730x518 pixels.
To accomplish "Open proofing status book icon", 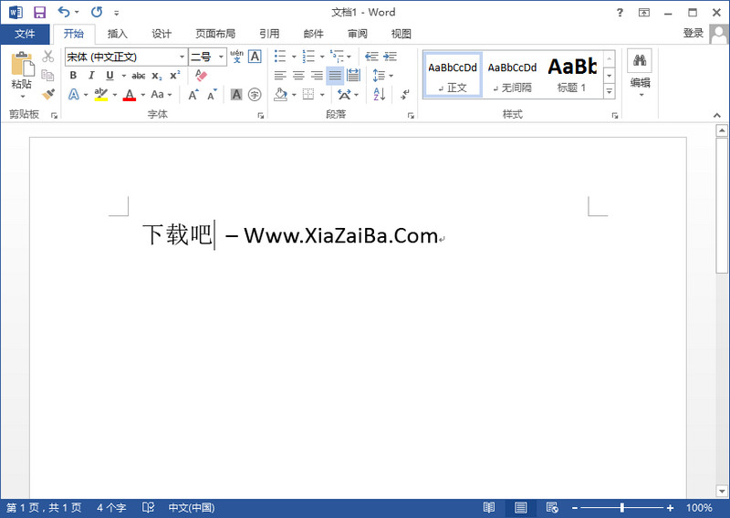I will pyautogui.click(x=148, y=507).
